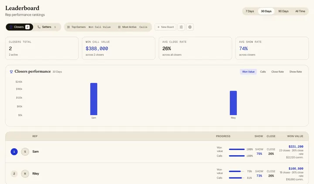Switch to the 90 Days range
Viewport: 314px width, 184px height.
click(x=283, y=11)
